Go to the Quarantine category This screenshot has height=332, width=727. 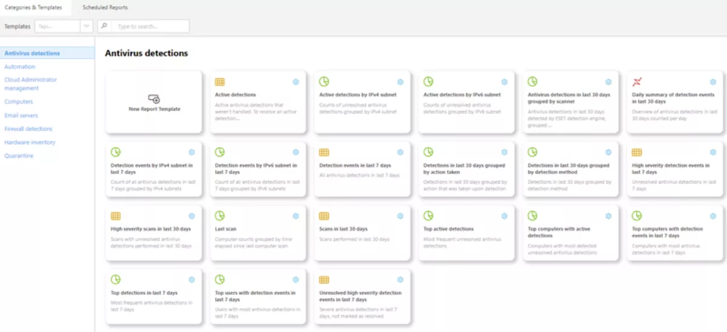(x=19, y=156)
